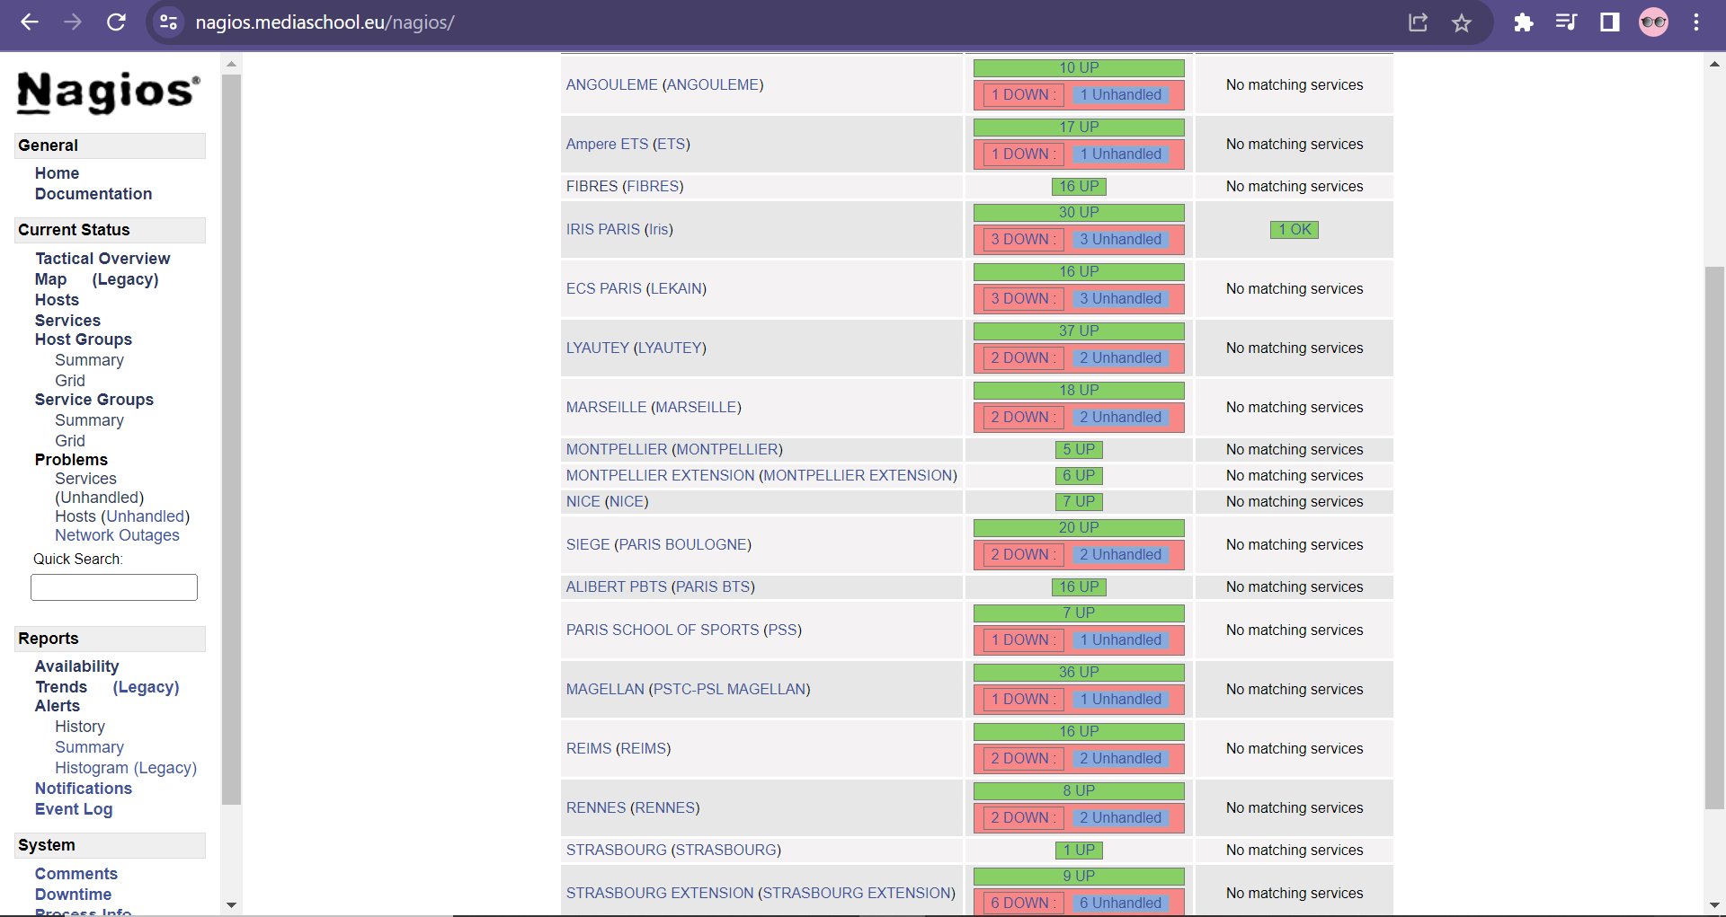
Task: Open REIMS host group link
Action: click(589, 748)
